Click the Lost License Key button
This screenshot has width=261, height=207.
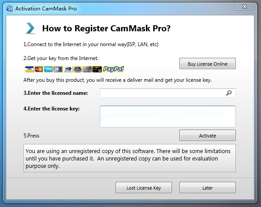pos(144,188)
